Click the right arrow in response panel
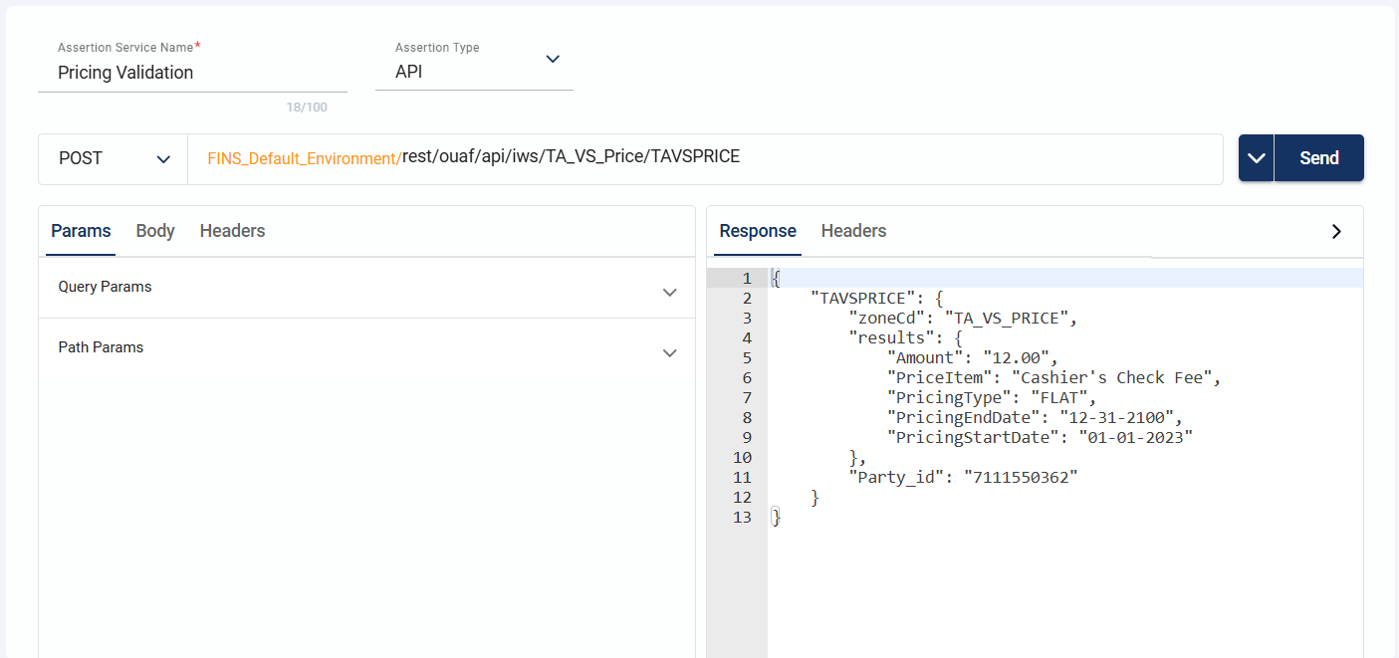The image size is (1399, 658). pyautogui.click(x=1336, y=231)
